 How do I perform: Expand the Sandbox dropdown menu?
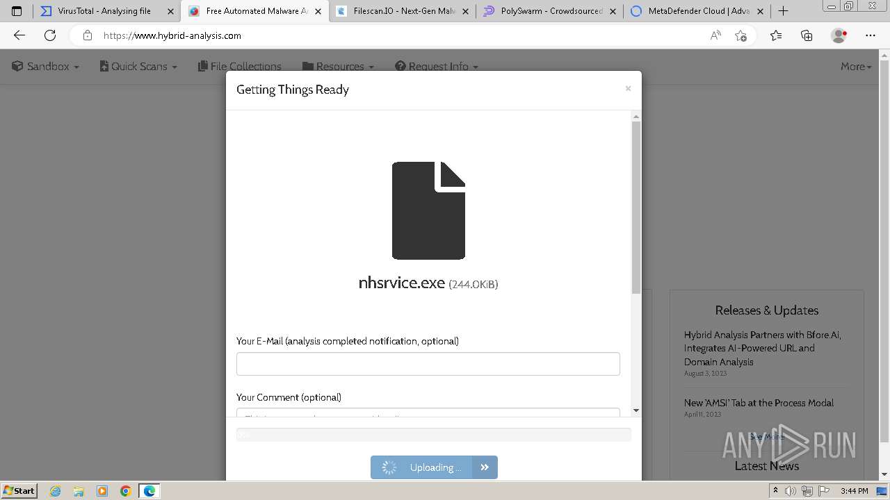tap(46, 67)
